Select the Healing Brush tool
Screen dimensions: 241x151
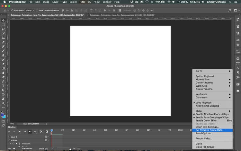coord(3,46)
